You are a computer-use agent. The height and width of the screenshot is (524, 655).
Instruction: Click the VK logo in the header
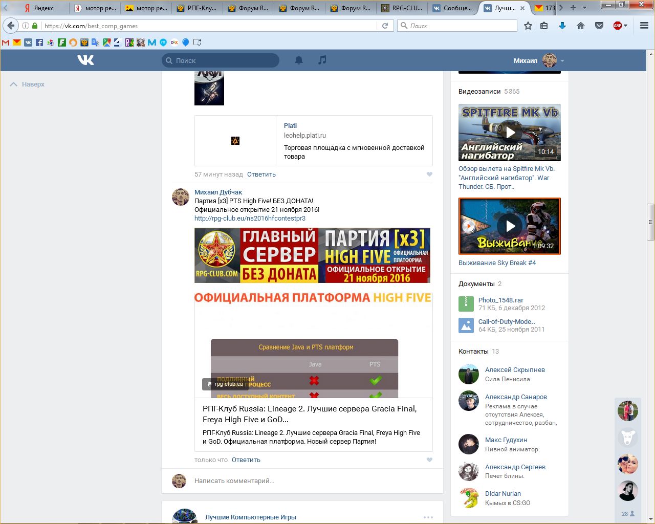[x=85, y=60]
